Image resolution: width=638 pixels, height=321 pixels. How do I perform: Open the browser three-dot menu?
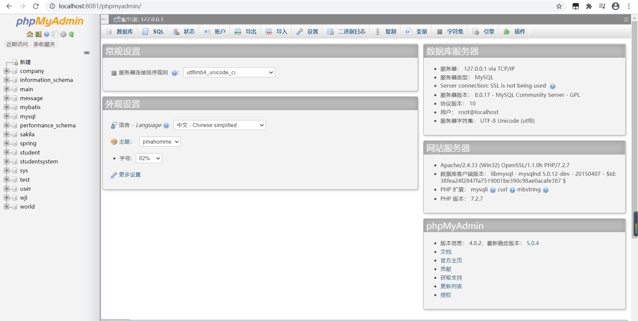click(629, 6)
